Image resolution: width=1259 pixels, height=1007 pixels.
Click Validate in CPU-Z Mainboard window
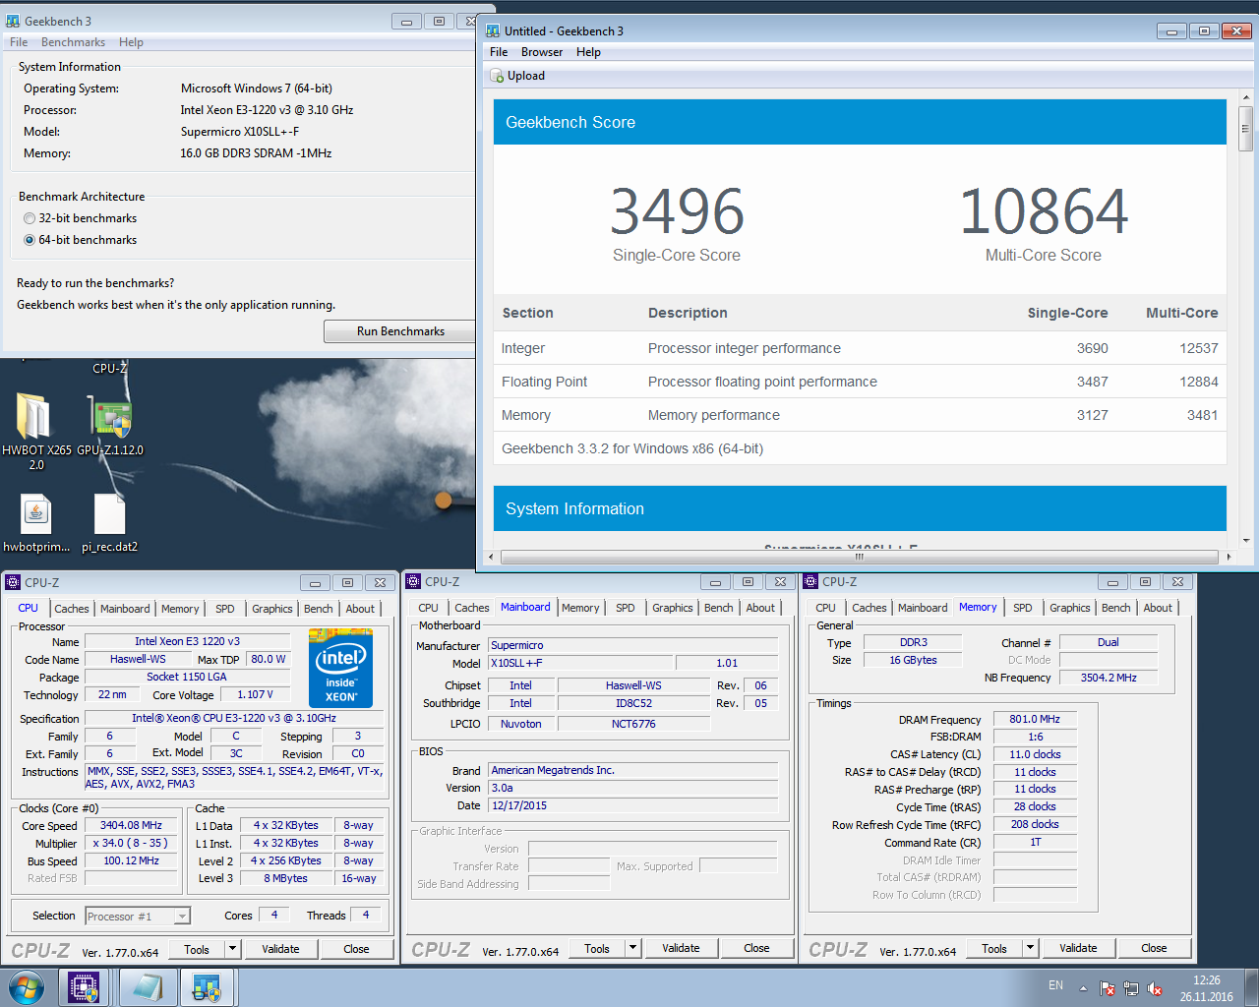[681, 948]
